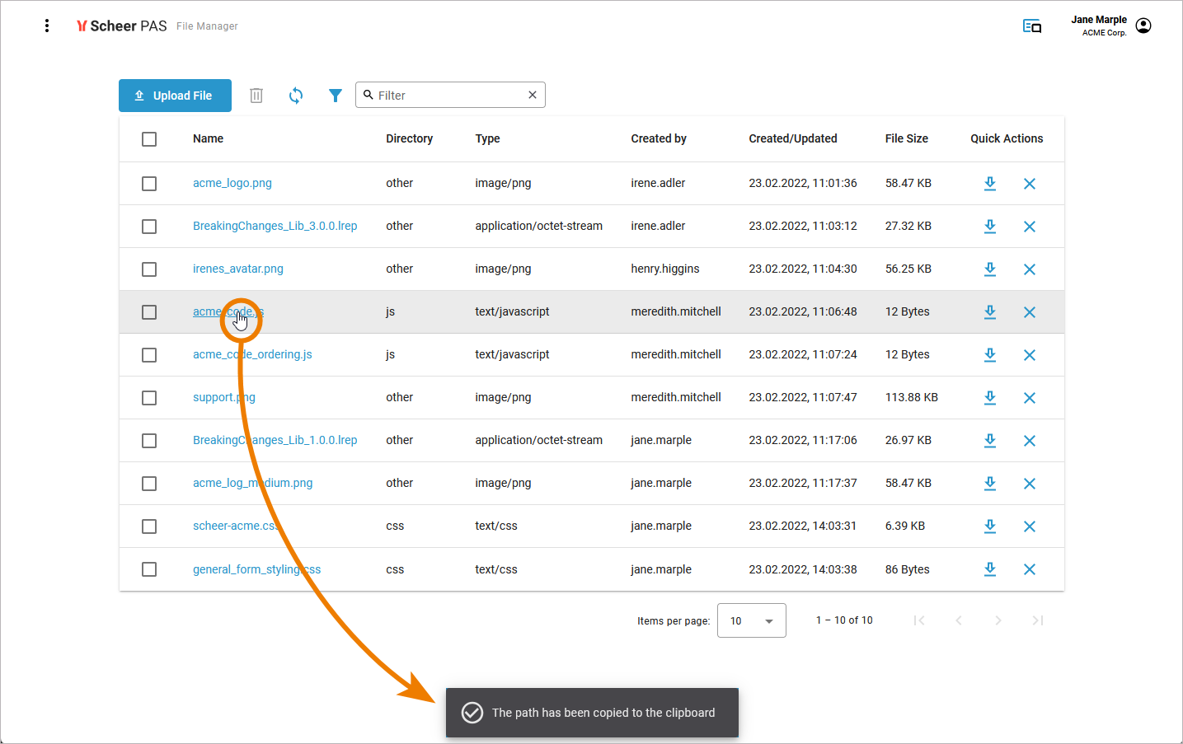Expand the items per page dropdown
1183x744 pixels.
[751, 620]
